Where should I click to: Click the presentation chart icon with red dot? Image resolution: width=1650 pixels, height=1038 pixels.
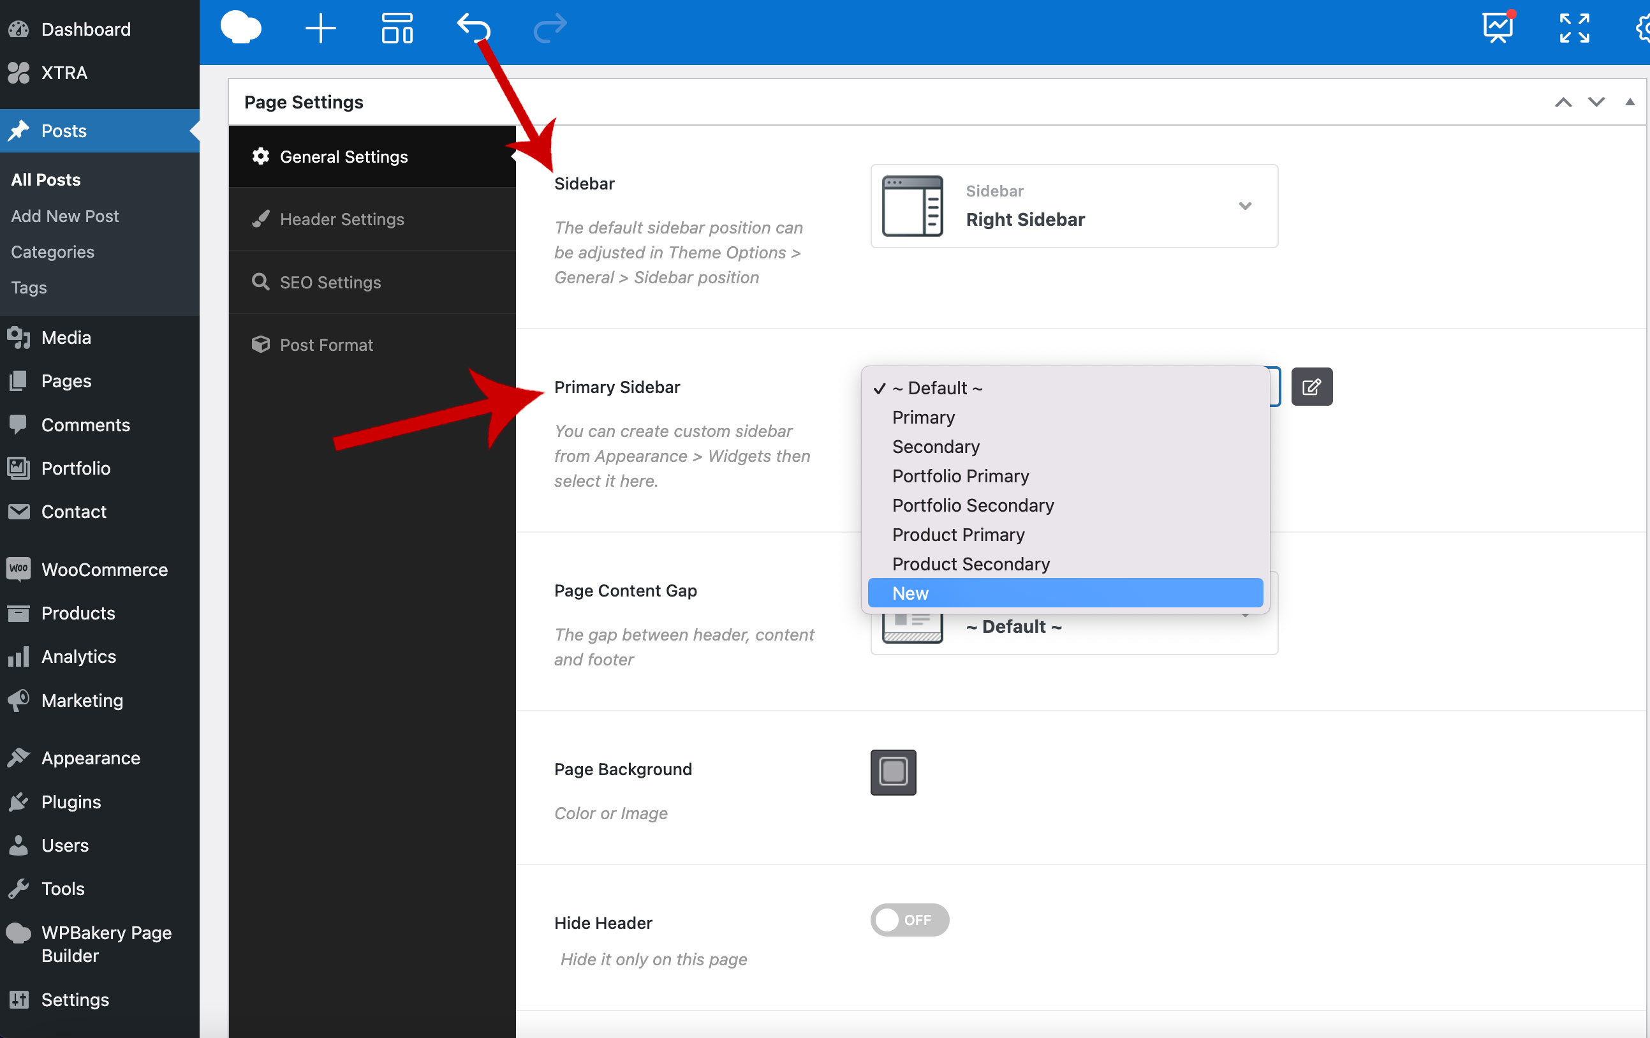1497,28
